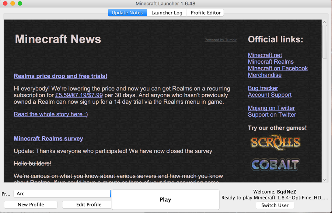Image resolution: width=332 pixels, height=213 pixels.
Task: Open the Bug tracker link
Action: (x=263, y=88)
